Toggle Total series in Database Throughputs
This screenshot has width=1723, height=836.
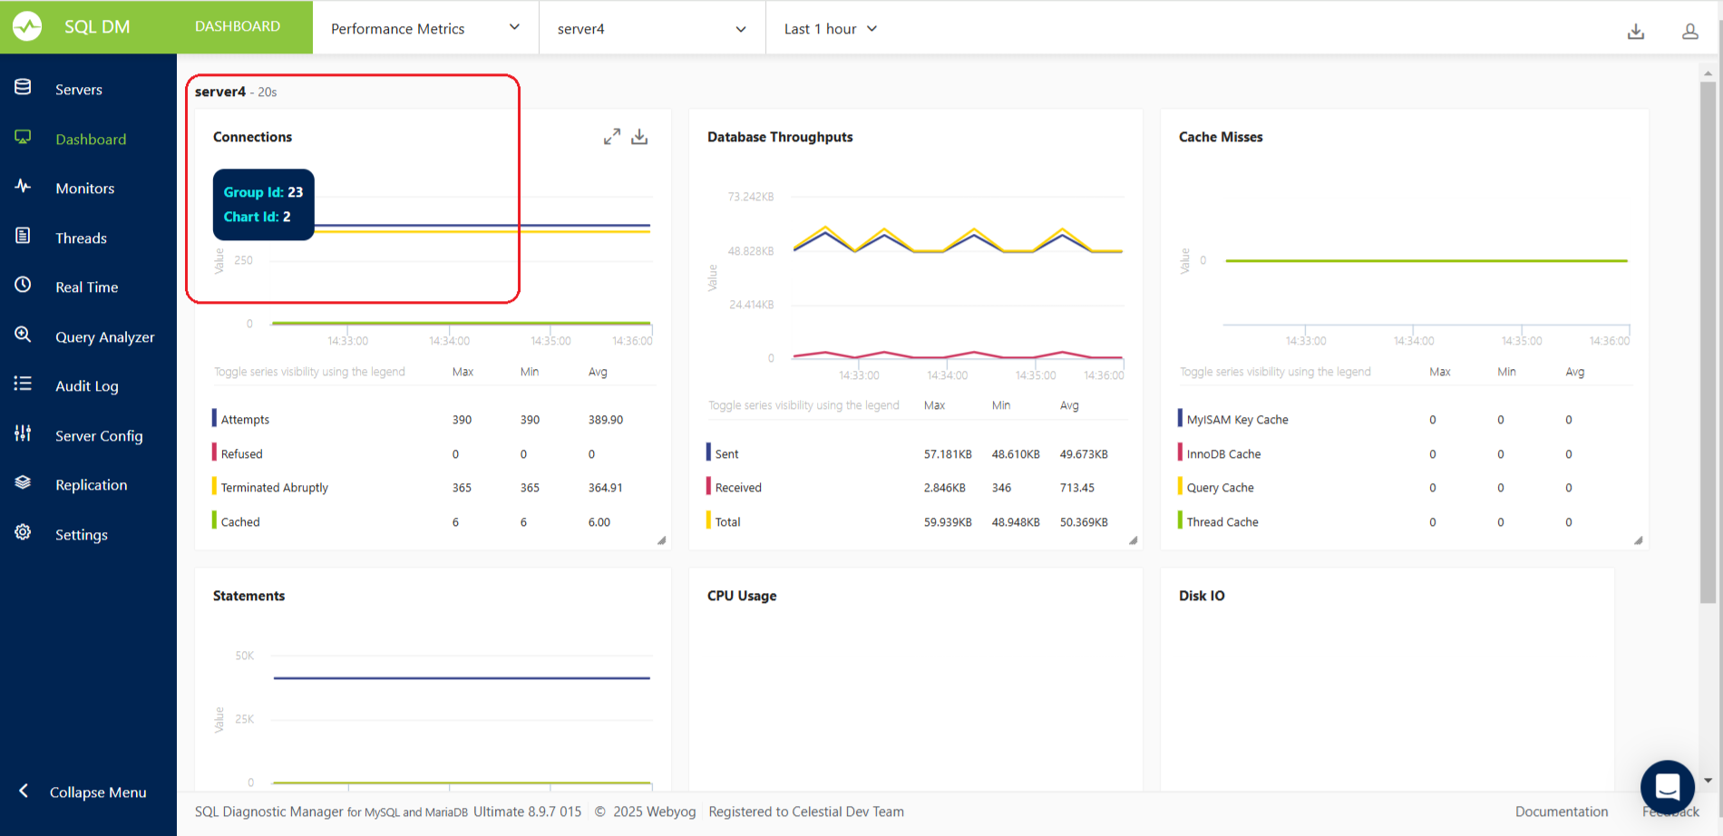pos(724,521)
